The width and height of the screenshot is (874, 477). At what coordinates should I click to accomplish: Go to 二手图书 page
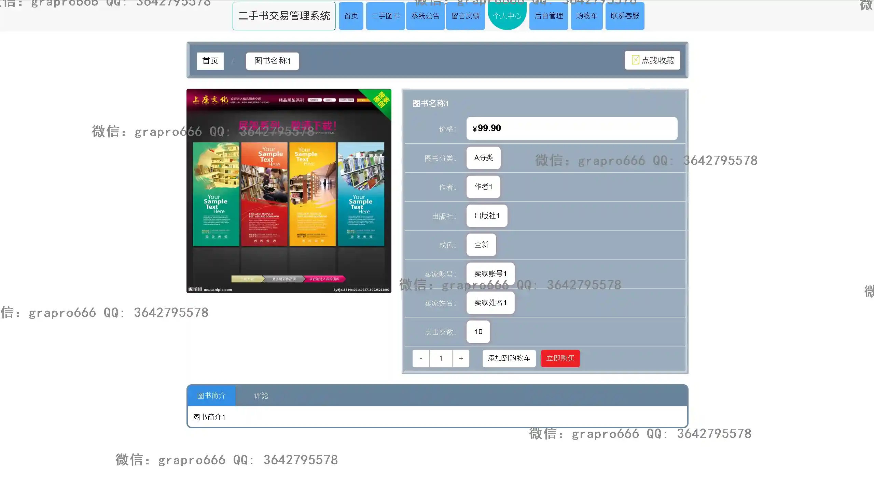coord(385,16)
